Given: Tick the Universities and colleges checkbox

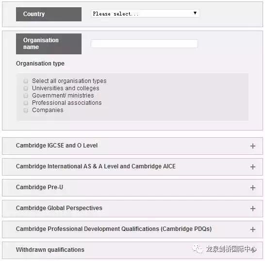Looking at the screenshot, I should (26, 88).
